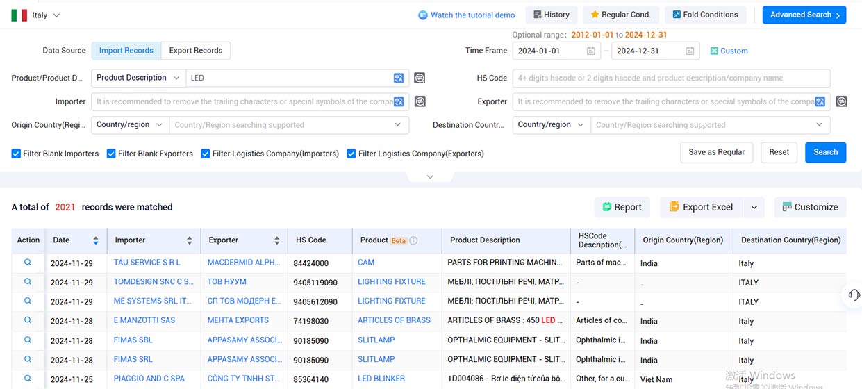Click the Italy flag icon
The height and width of the screenshot is (389, 862).
click(19, 15)
